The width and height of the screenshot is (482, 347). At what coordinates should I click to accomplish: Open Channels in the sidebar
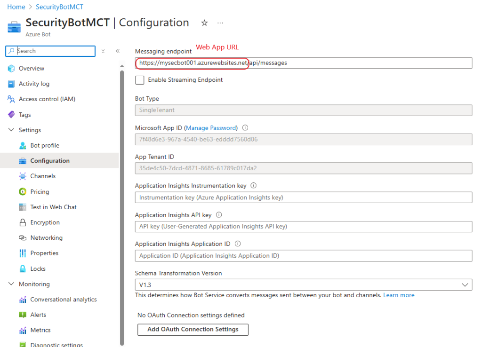tap(43, 176)
